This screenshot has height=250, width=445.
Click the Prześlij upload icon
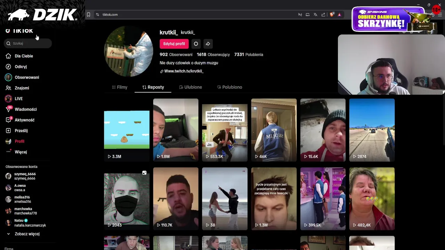click(8, 131)
